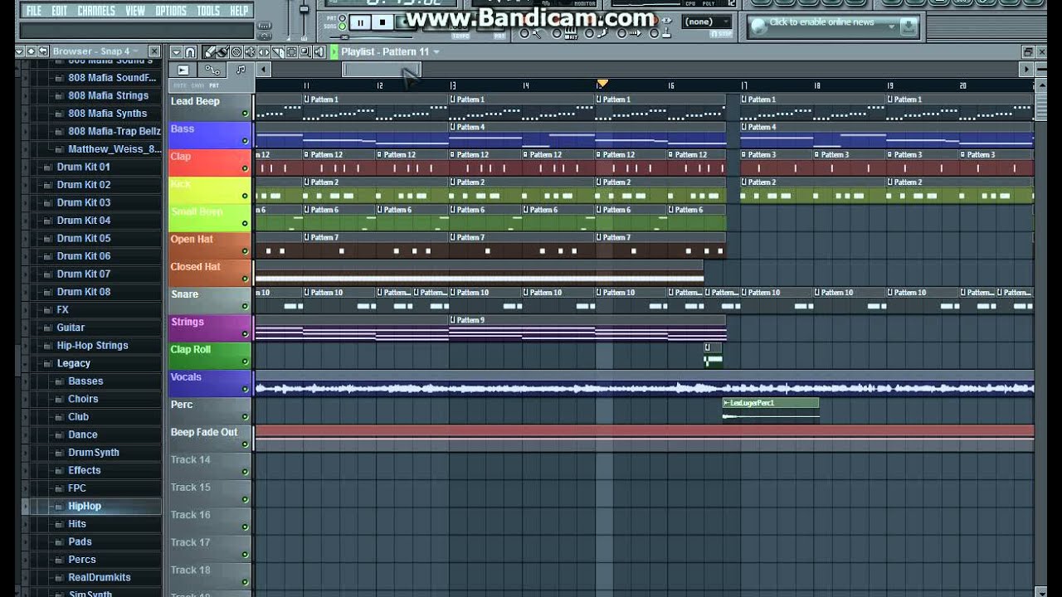Toggle the snap magnet icon in playlist

[190, 52]
